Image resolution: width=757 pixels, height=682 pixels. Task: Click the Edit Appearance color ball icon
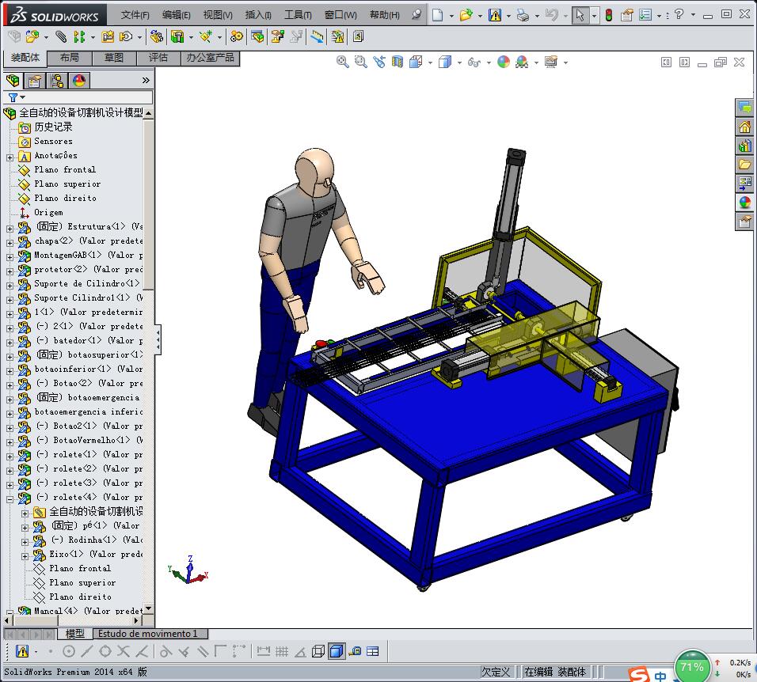click(x=504, y=63)
